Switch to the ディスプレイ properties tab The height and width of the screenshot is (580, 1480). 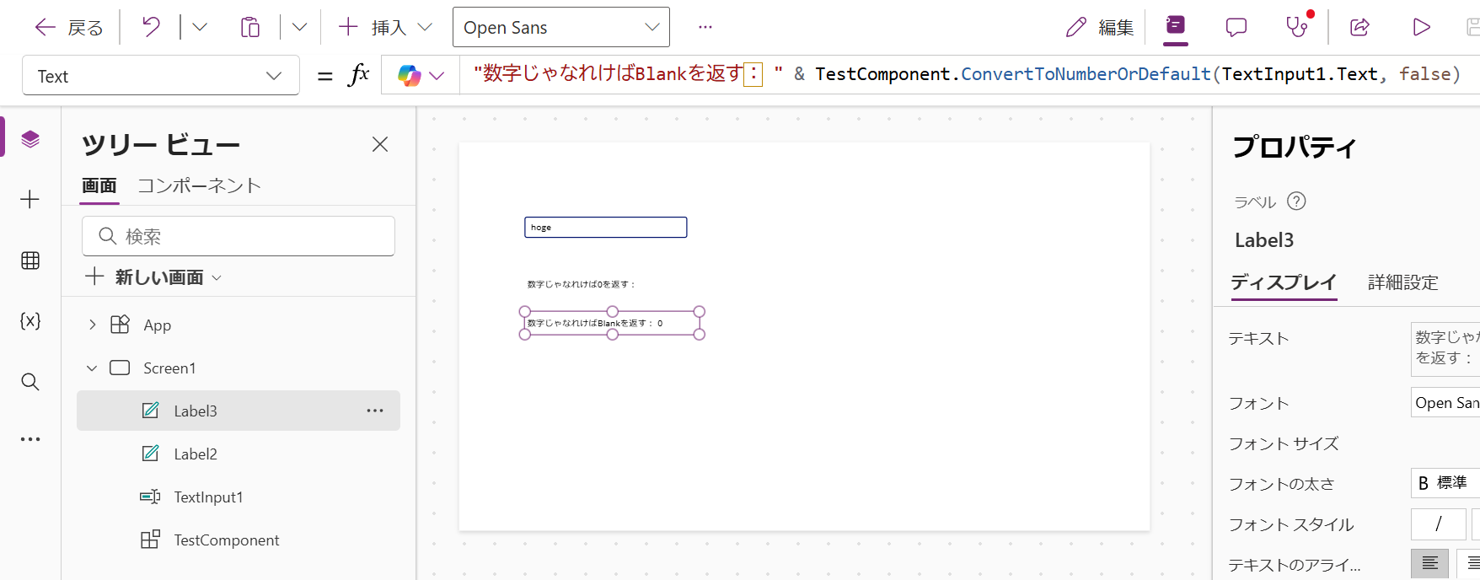[x=1284, y=282]
